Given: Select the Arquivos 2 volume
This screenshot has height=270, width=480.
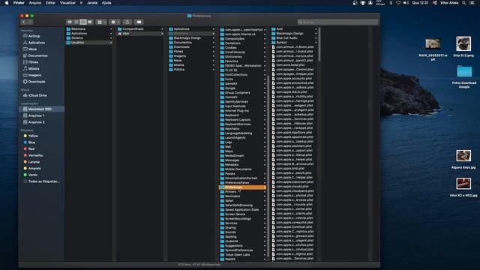Looking at the screenshot, I should point(36,122).
